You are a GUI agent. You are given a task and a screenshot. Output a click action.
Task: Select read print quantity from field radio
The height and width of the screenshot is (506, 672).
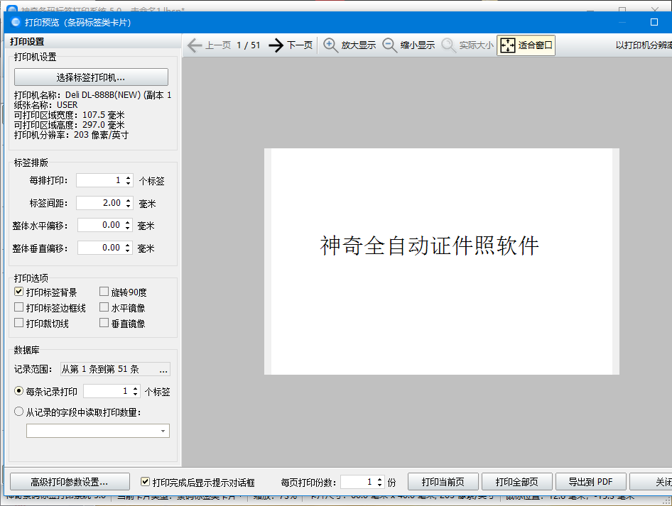[18, 412]
